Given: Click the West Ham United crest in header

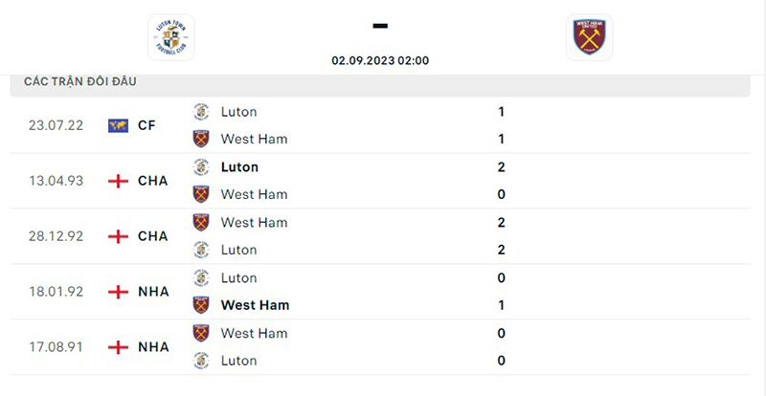Looking at the screenshot, I should [589, 37].
